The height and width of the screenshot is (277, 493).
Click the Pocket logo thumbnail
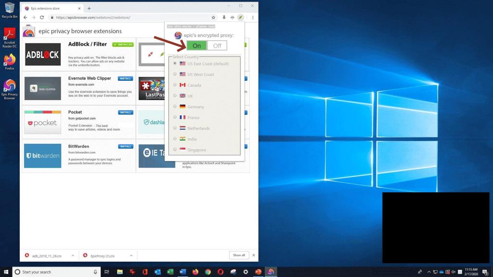43,122
